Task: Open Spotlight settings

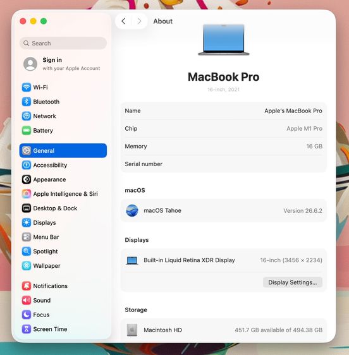Action: point(63,251)
